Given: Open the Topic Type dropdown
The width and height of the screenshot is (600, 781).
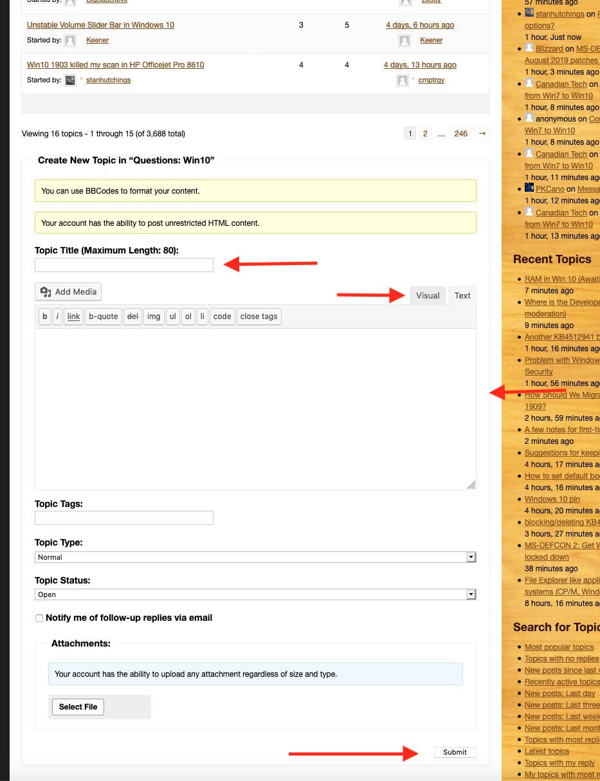Looking at the screenshot, I should pyautogui.click(x=255, y=557).
